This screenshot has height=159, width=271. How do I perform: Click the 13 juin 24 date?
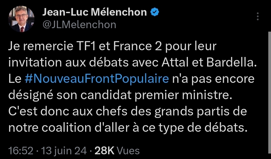pos(64,151)
